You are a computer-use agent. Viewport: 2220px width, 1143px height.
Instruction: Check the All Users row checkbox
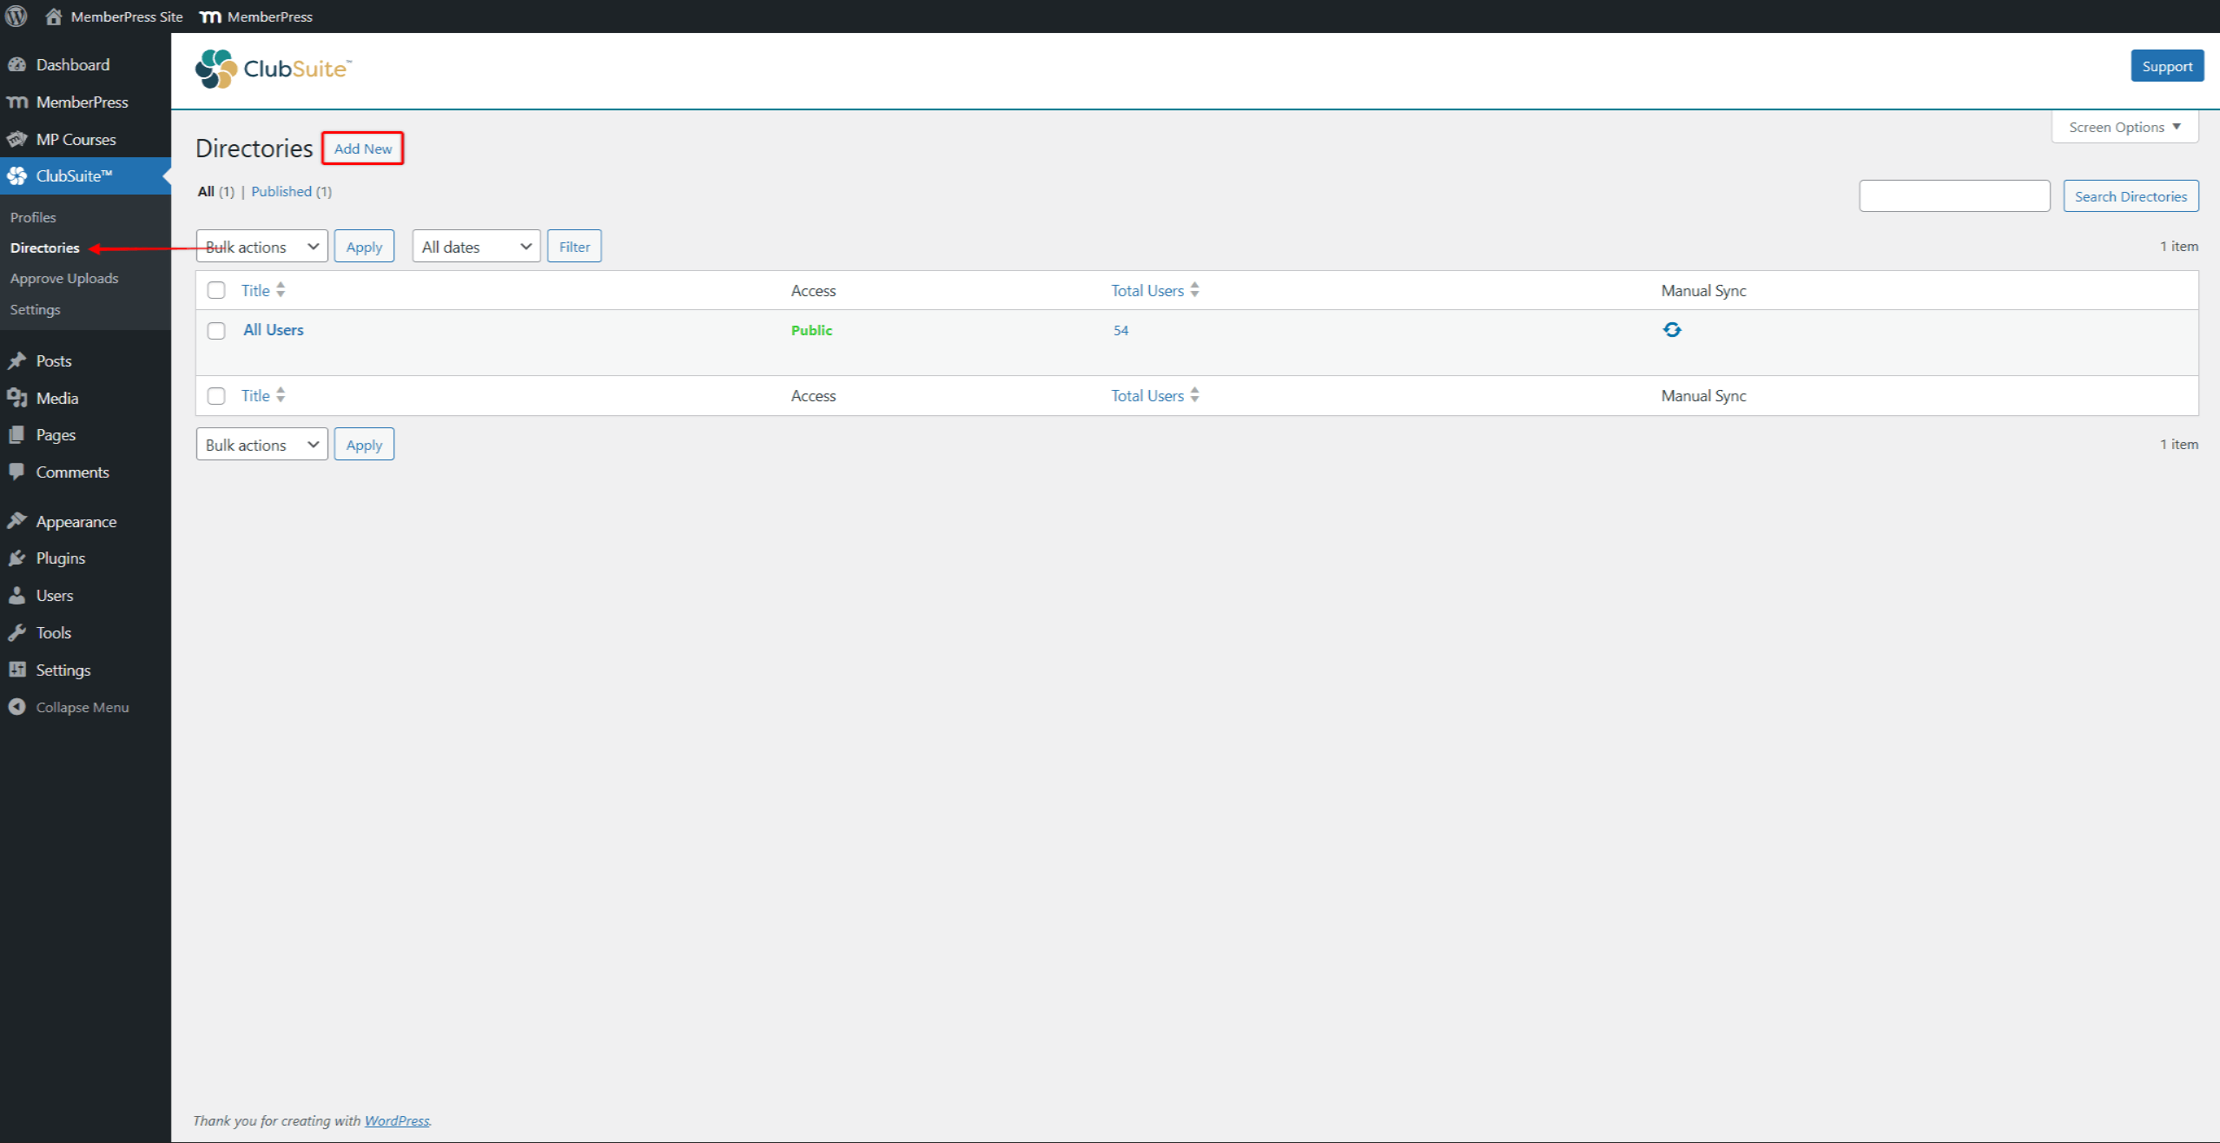coord(216,330)
